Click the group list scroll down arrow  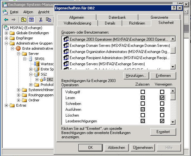coord(173,67)
